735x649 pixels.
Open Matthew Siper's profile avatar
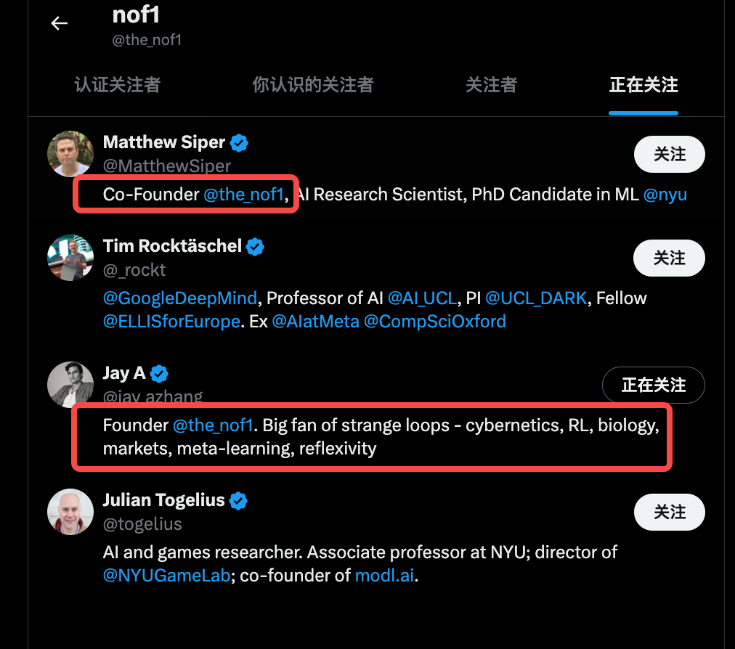70,154
